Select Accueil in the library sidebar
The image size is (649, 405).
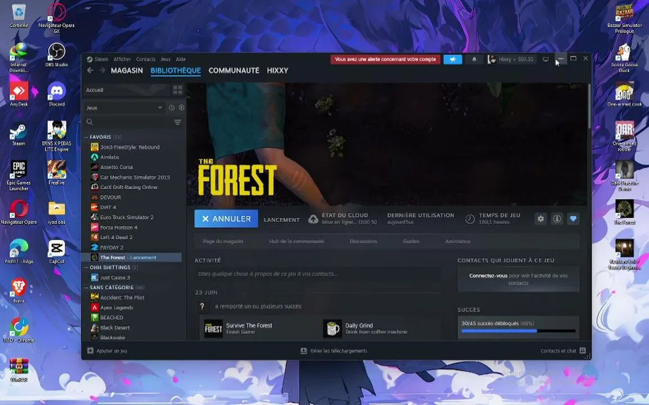[x=126, y=90]
